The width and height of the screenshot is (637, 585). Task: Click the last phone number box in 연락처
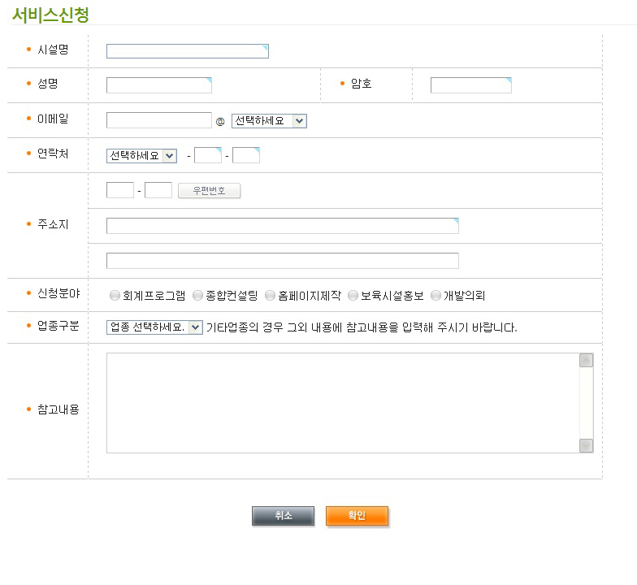[246, 155]
